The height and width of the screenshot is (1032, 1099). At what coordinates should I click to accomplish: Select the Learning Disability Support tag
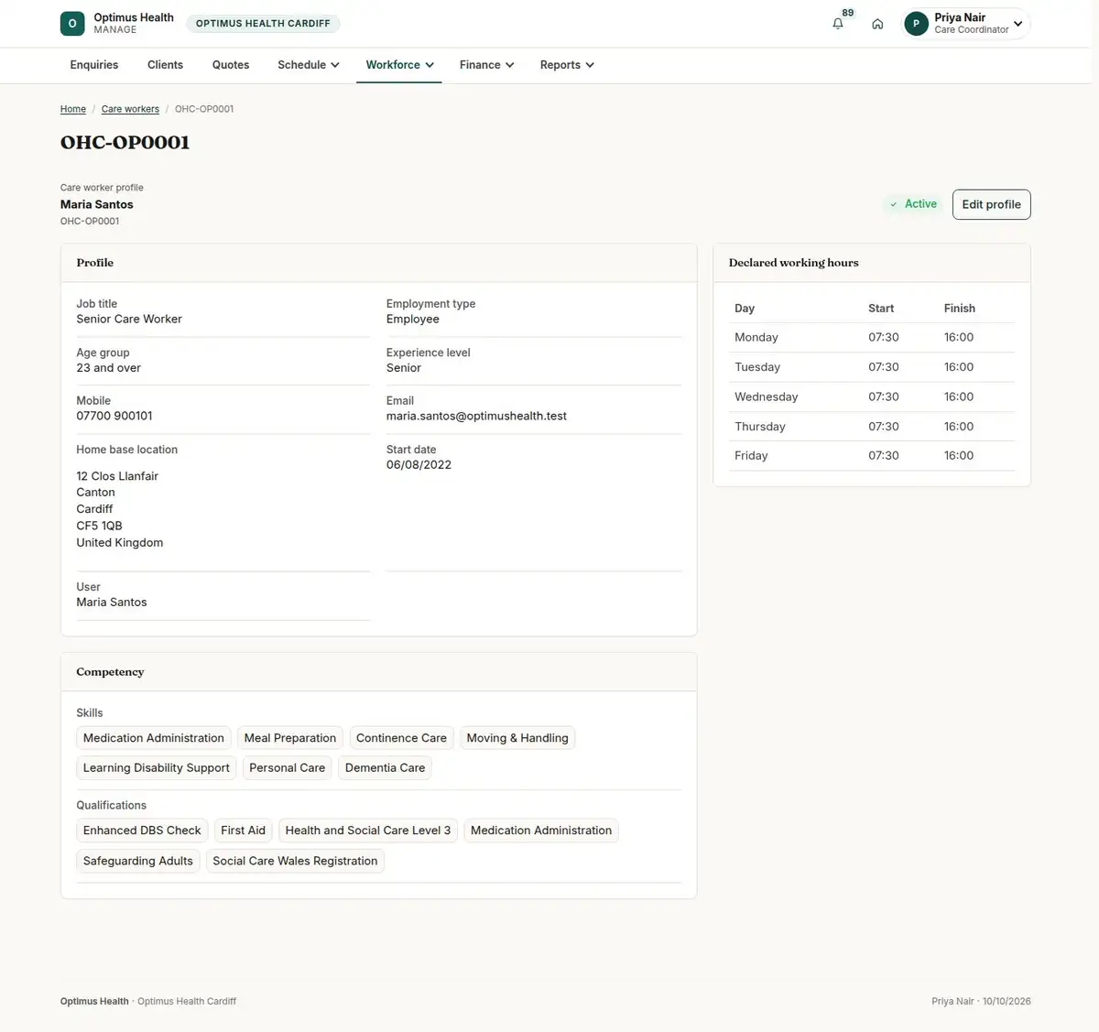[x=157, y=768]
